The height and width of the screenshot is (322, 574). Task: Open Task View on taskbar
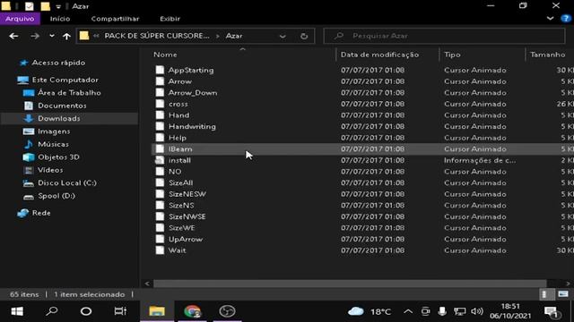tap(120, 311)
